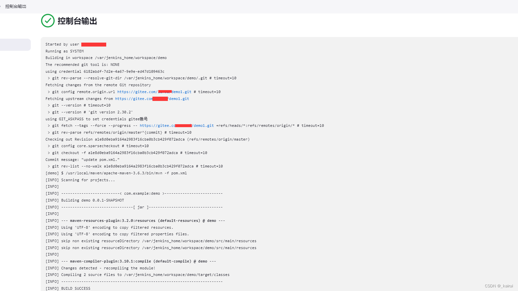Image resolution: width=518 pixels, height=291 pixels.
Task: Click 'Changes detected - recompiling the module!' line
Action: [100, 268]
